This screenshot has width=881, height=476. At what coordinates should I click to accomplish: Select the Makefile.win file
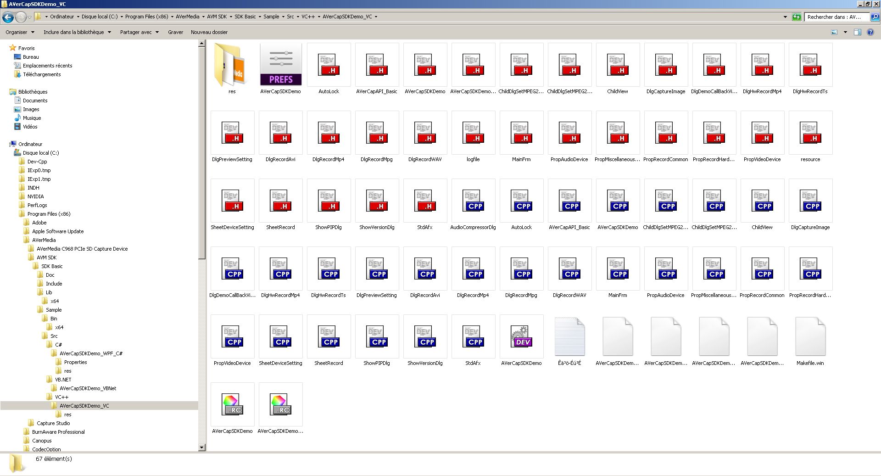811,336
